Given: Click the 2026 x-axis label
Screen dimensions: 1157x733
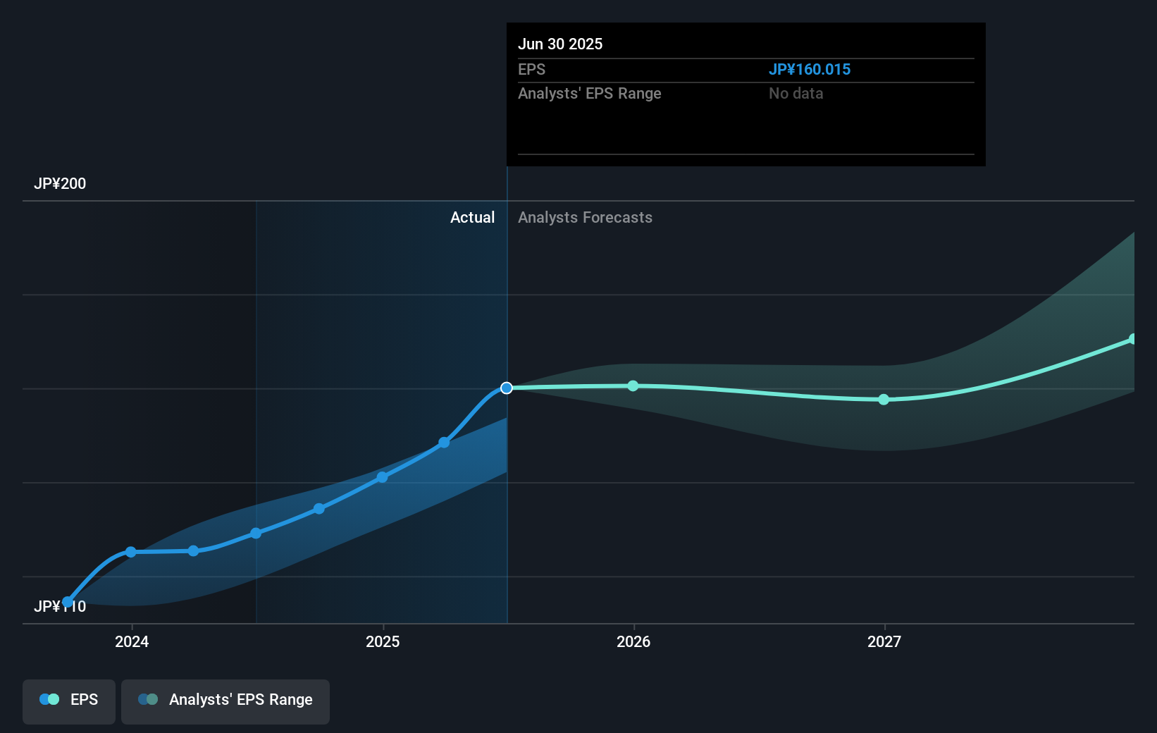Looking at the screenshot, I should coord(633,641).
